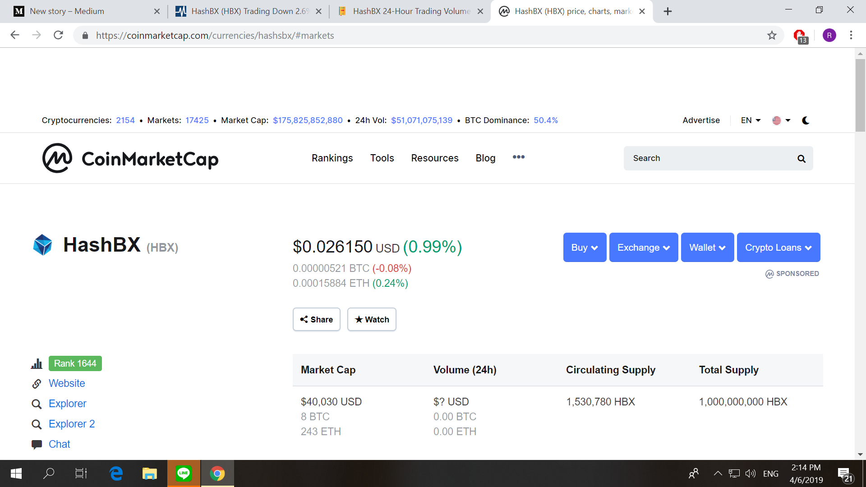Close the HashBX 24-Hour Trading Volume tab
Viewport: 866px width, 487px height.
[480, 11]
